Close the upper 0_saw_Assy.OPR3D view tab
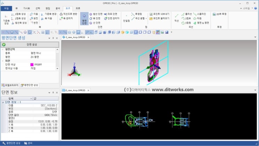This screenshot has width=259, height=146. point(87,37)
